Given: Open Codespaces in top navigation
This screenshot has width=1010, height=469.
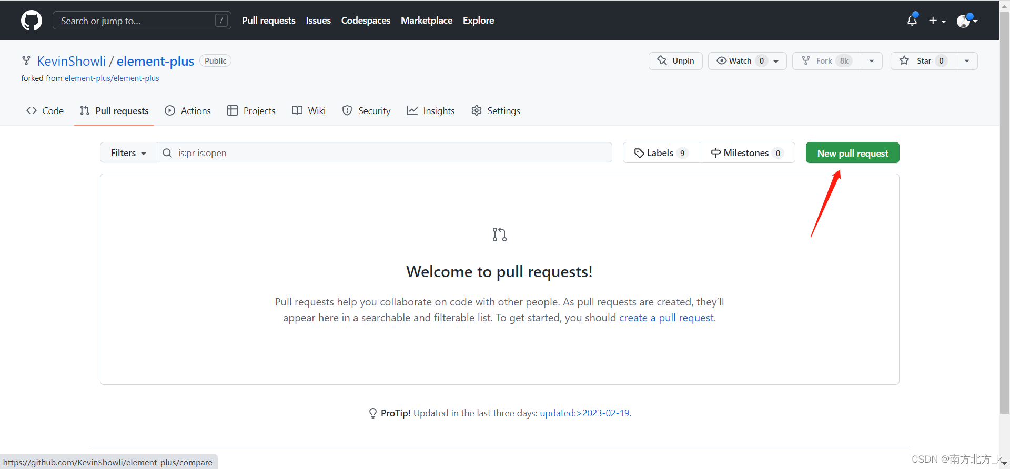Looking at the screenshot, I should (366, 21).
